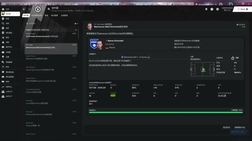252x141 pixels.
Task: Open Reiner Schönfeld player name link
Action: click(x=115, y=41)
